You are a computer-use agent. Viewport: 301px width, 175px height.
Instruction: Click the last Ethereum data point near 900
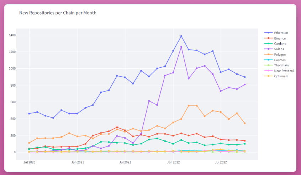tap(245, 77)
